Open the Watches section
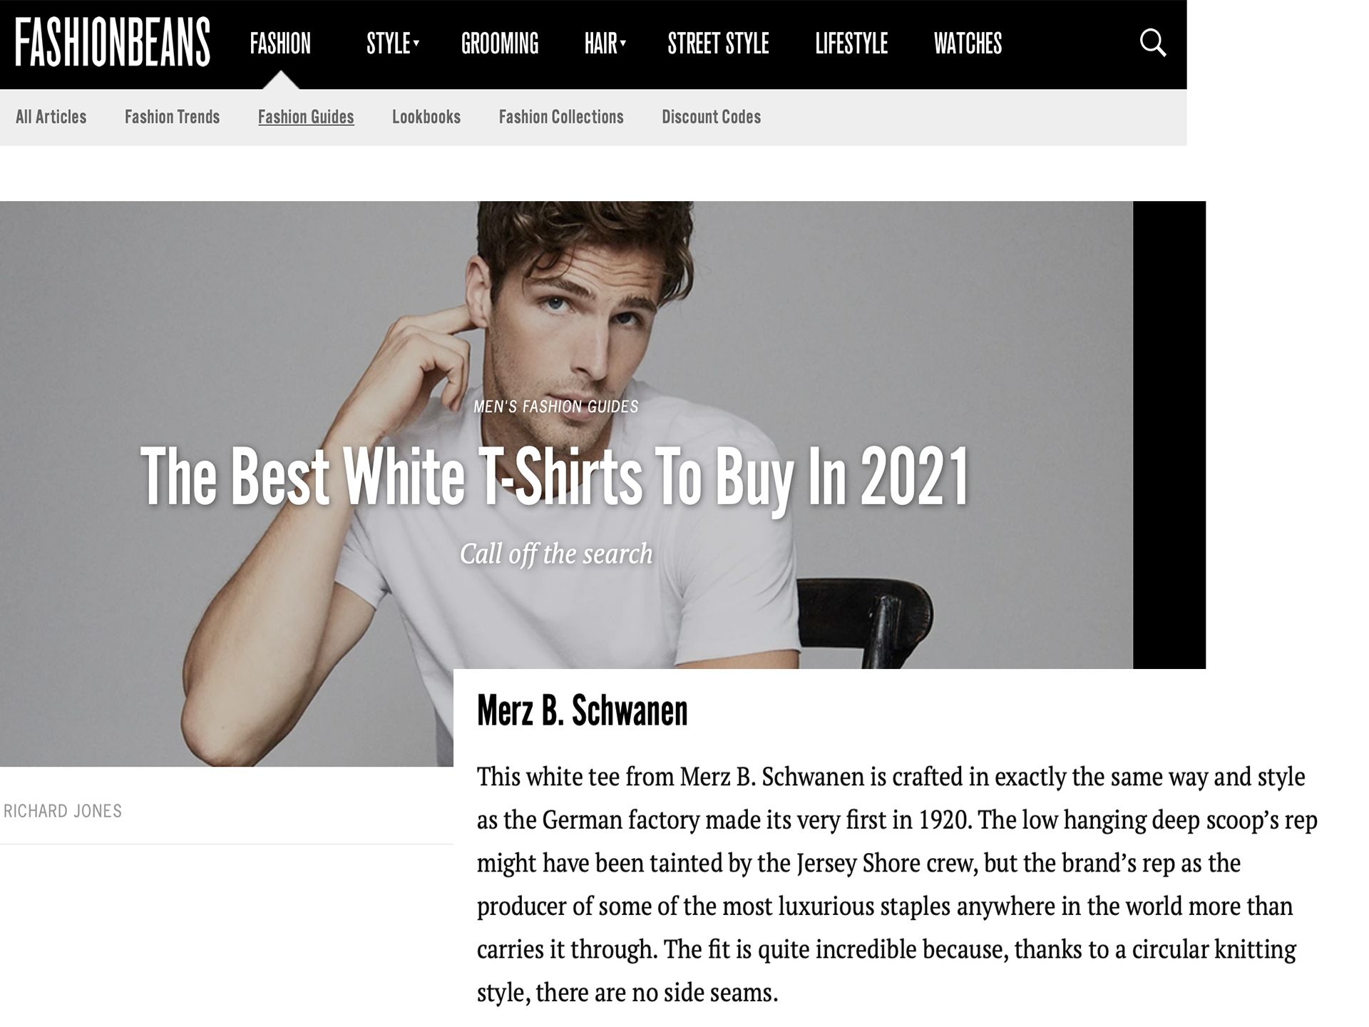 pos(968,44)
